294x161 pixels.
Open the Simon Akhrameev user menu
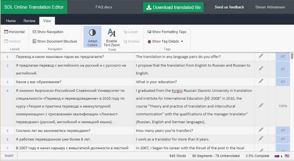(270, 7)
